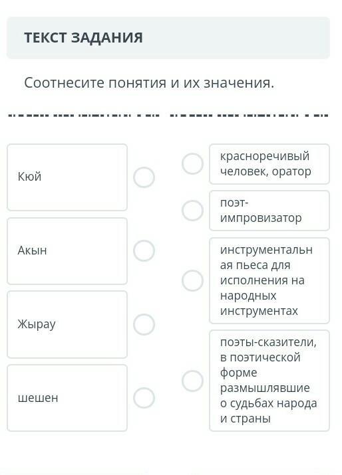
Task: Select the circle next to шешен
Action: tap(144, 398)
